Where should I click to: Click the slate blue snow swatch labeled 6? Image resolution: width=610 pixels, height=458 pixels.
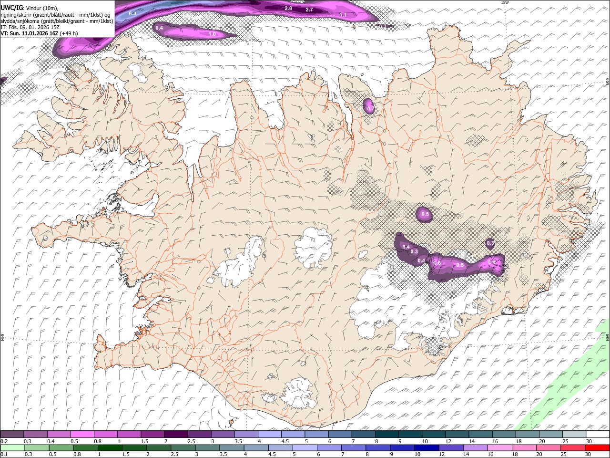pos(340,434)
